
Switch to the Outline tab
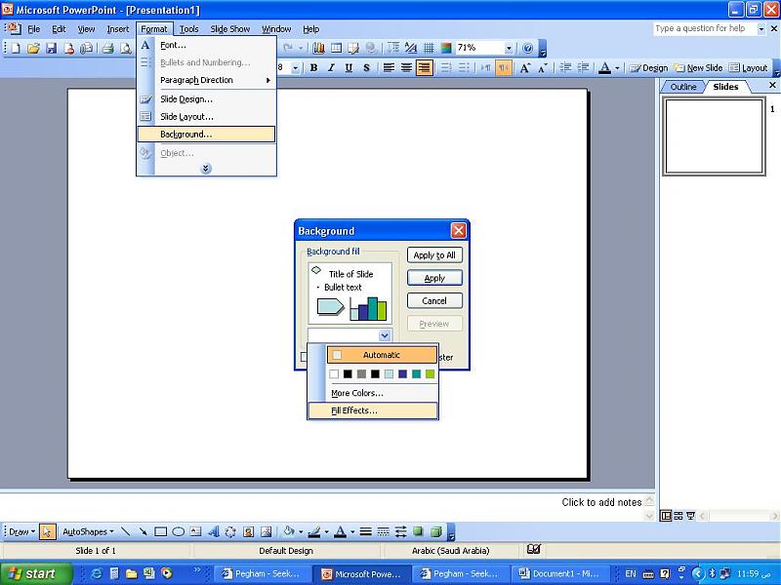(x=682, y=87)
